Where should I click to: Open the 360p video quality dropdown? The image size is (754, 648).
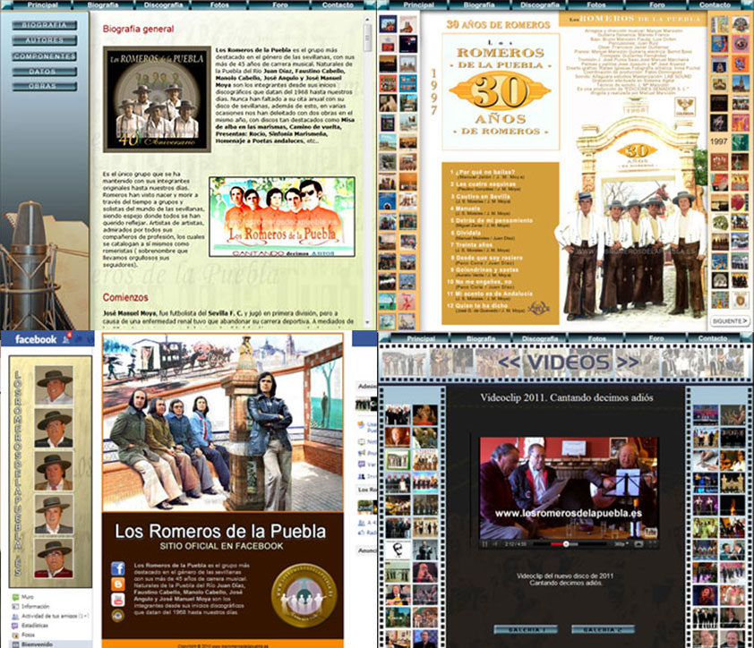pyautogui.click(x=621, y=544)
